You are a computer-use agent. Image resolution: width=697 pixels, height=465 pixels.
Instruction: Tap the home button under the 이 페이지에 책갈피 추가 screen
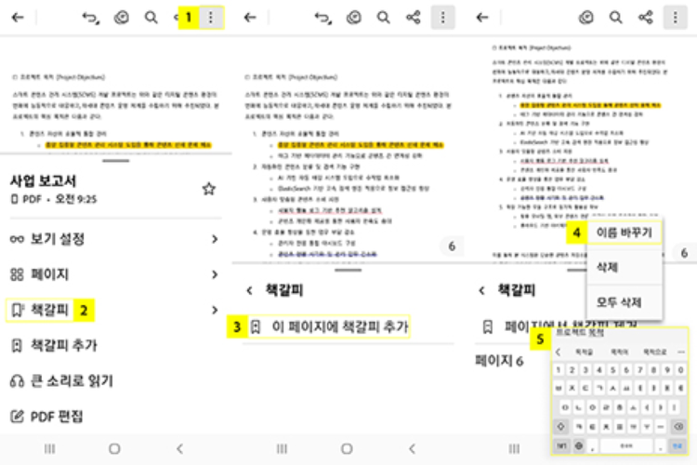pos(348,448)
